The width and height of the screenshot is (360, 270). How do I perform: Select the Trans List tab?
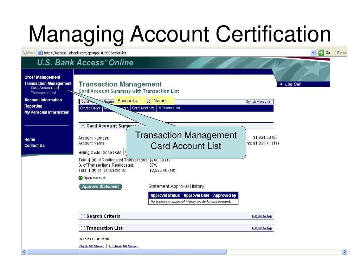click(169, 108)
